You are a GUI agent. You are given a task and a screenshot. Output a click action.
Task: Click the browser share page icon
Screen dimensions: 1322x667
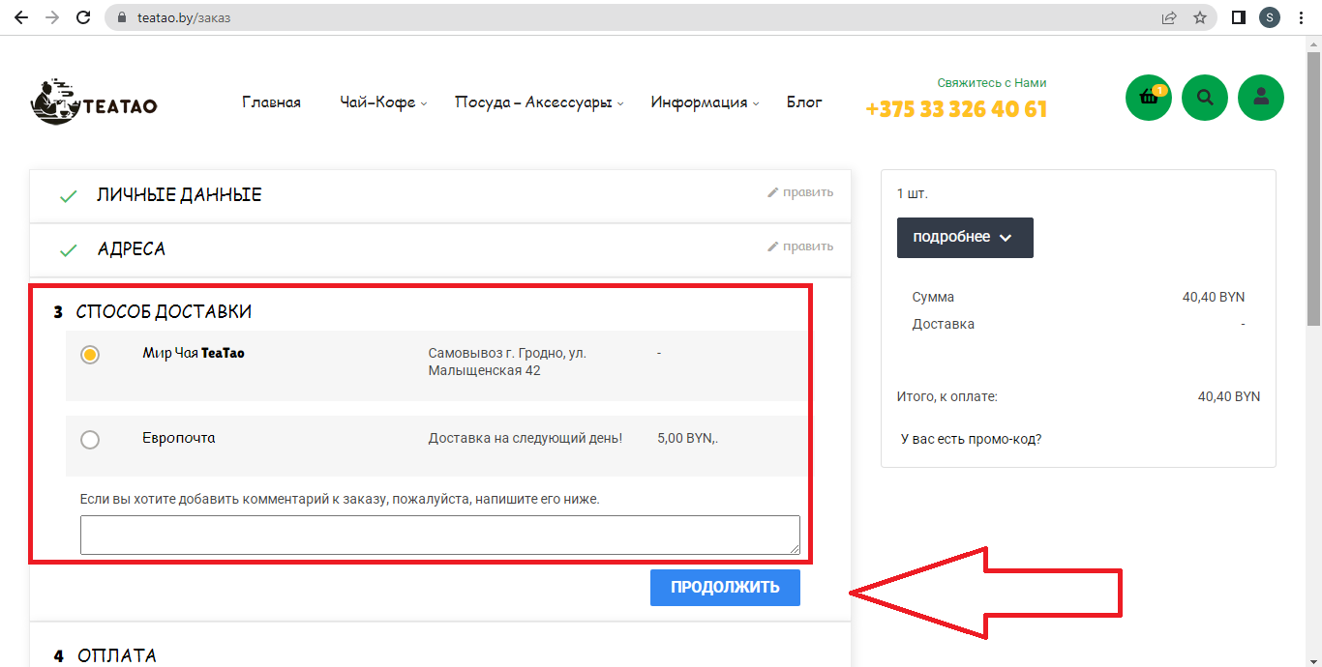pyautogui.click(x=1169, y=17)
